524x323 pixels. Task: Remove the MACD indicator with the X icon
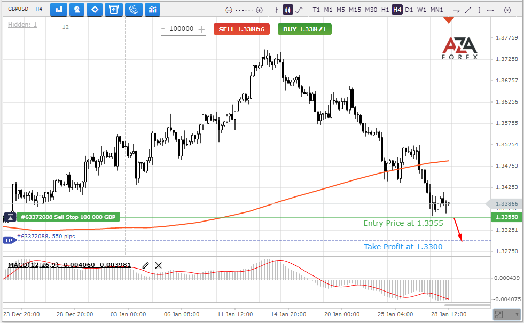[159, 265]
